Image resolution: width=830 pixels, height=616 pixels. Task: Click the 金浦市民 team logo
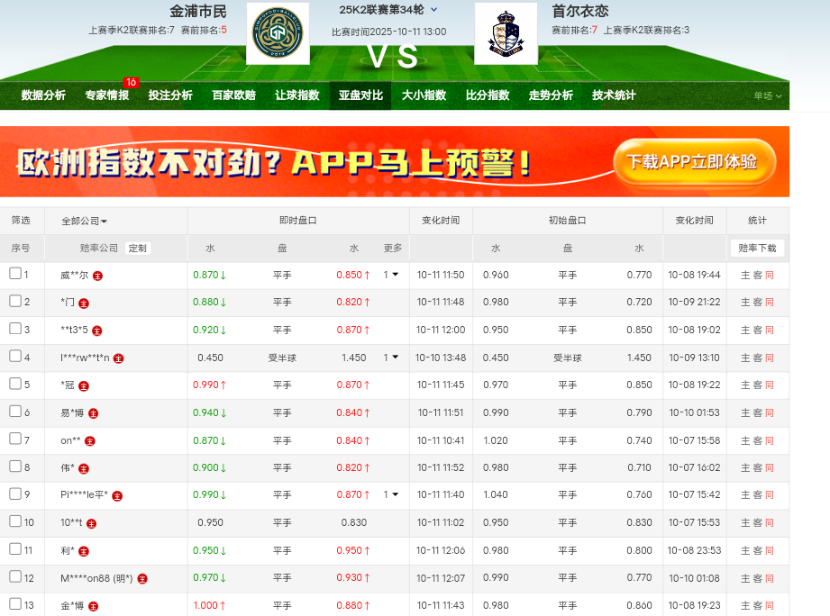pyautogui.click(x=277, y=34)
